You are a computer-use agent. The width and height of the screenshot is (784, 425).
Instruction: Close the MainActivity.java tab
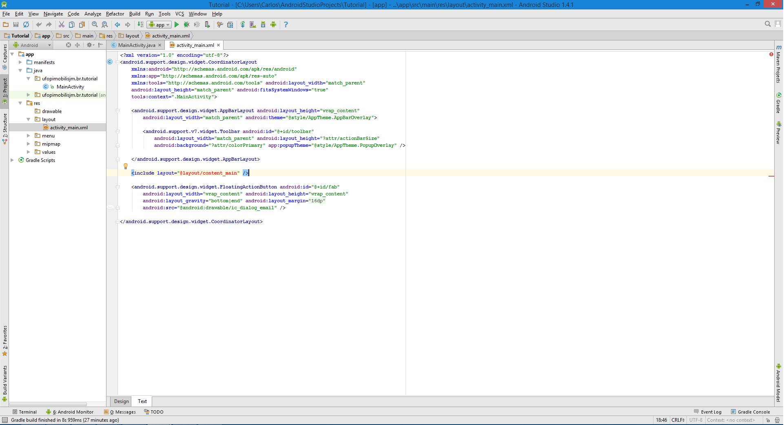(160, 45)
